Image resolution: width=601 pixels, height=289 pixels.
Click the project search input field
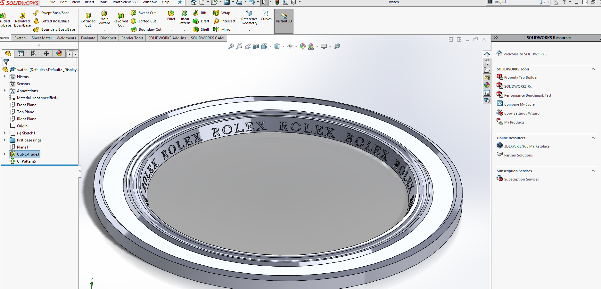point(516,2)
